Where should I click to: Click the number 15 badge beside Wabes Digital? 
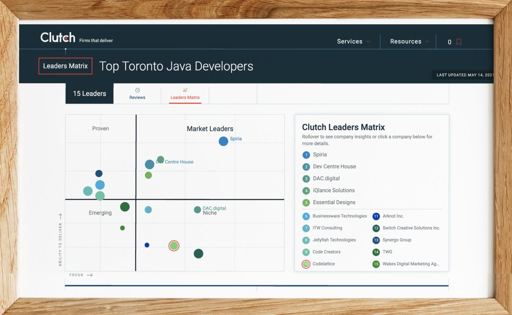tap(376, 264)
